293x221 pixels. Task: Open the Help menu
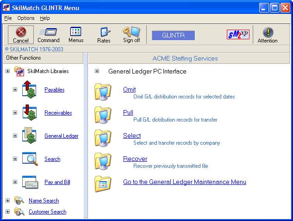pos(44,18)
